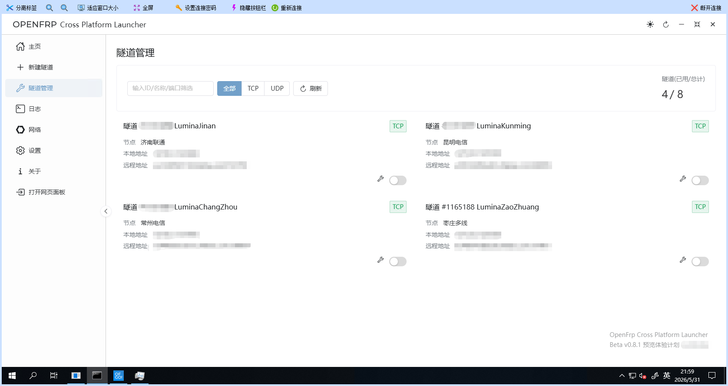The width and height of the screenshot is (728, 386).
Task: Toggle the LuminaKunming tunnel switch
Action: [700, 180]
